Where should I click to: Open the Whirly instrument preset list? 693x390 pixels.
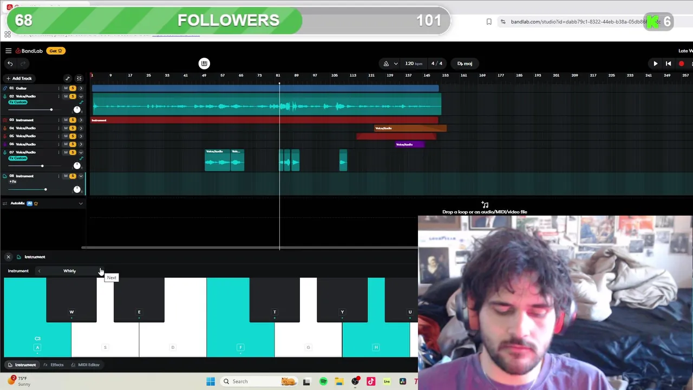coord(69,271)
